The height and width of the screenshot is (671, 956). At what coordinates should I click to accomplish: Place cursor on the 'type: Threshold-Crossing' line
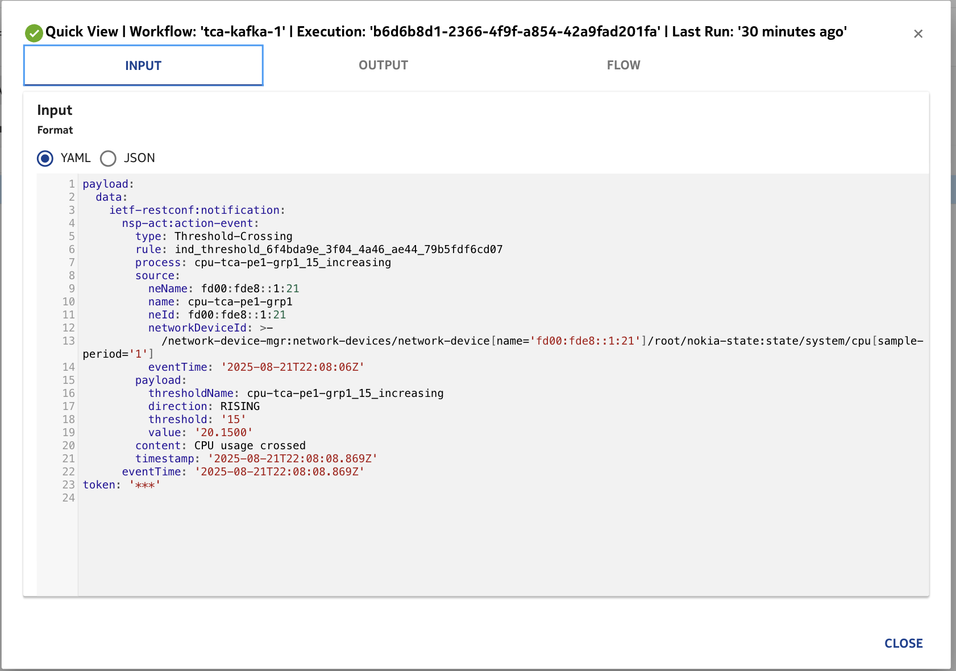[214, 237]
